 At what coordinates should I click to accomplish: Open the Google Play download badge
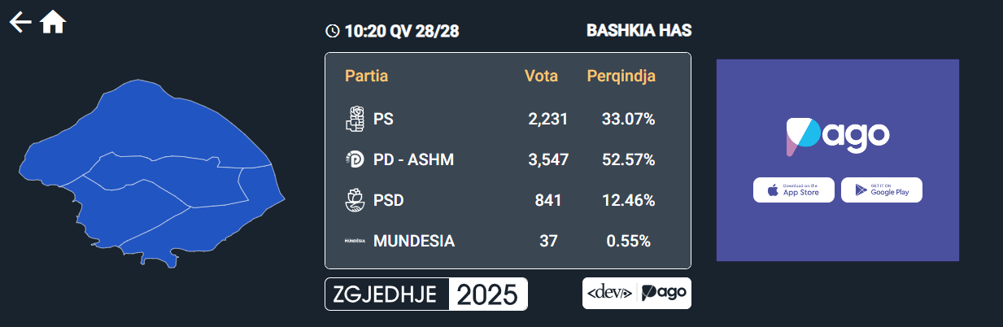(x=881, y=190)
